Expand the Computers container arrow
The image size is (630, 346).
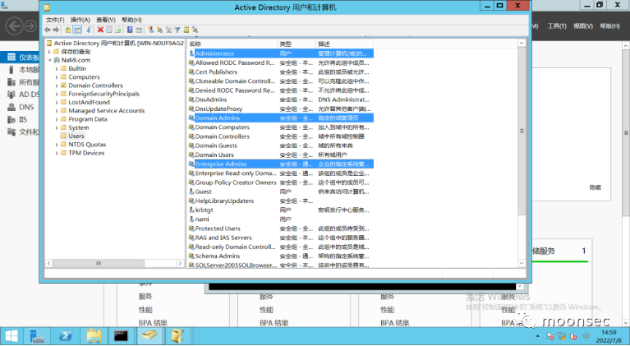click(57, 77)
